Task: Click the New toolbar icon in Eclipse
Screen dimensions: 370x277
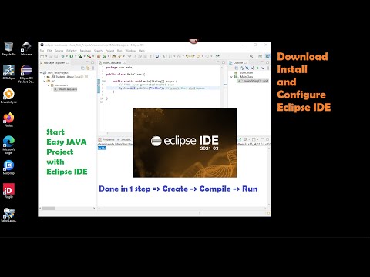Action: click(42, 56)
